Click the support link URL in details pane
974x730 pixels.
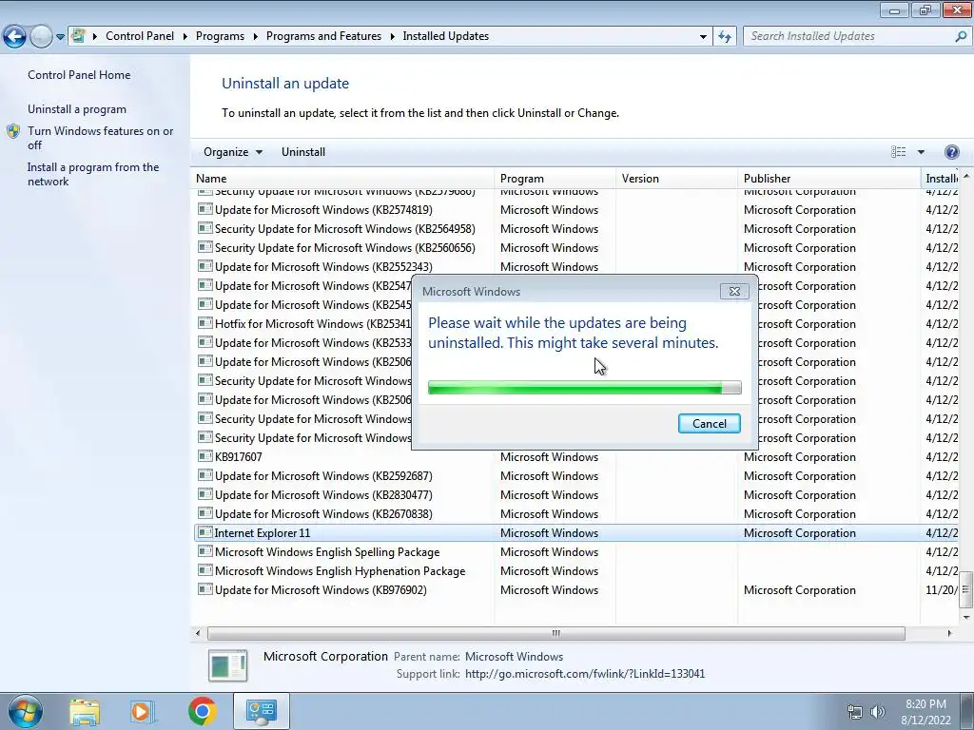click(585, 674)
